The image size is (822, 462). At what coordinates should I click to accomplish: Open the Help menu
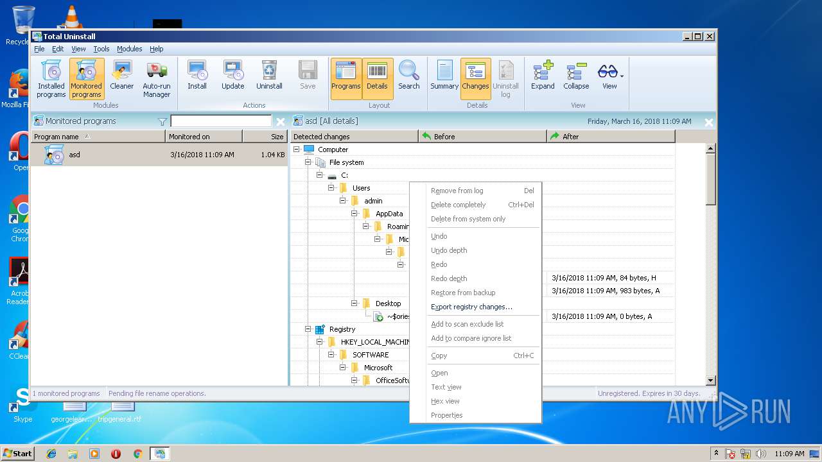coord(157,49)
